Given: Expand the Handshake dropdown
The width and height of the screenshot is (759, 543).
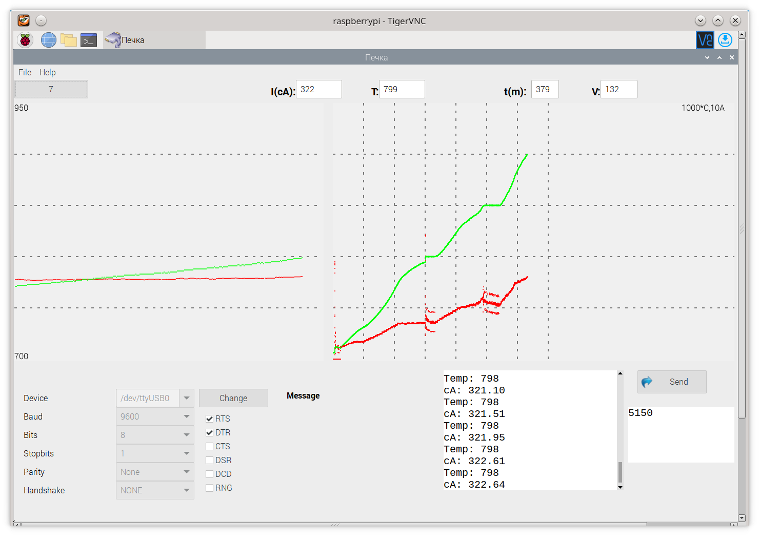Looking at the screenshot, I should coord(186,490).
